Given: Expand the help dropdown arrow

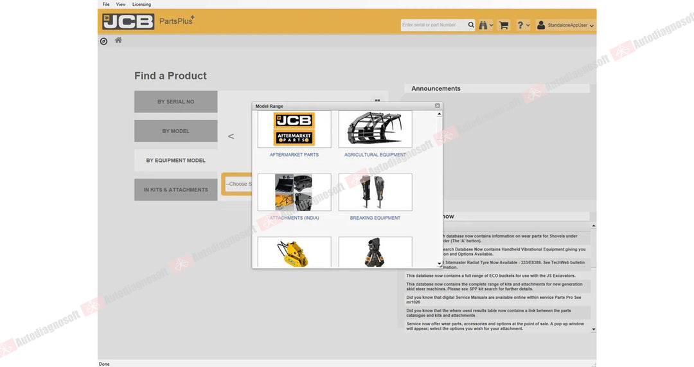Looking at the screenshot, I should pos(528,26).
